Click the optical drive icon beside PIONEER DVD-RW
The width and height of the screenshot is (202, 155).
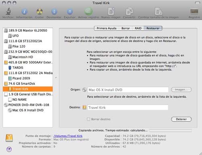(x=6, y=105)
